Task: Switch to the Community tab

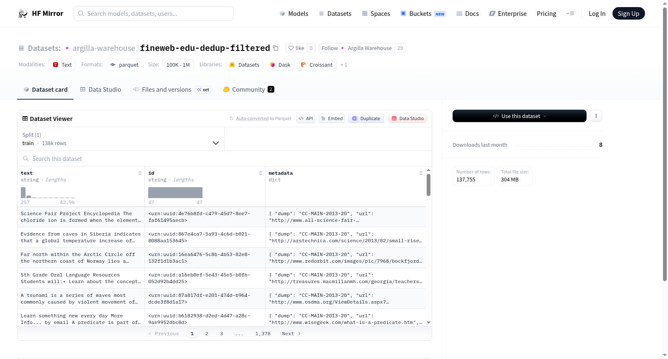Action: pyautogui.click(x=248, y=89)
